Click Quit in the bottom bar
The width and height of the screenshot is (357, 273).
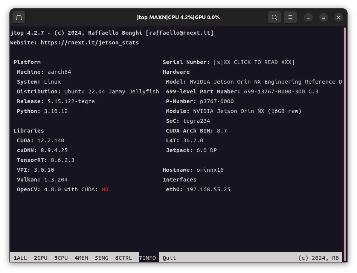169,258
